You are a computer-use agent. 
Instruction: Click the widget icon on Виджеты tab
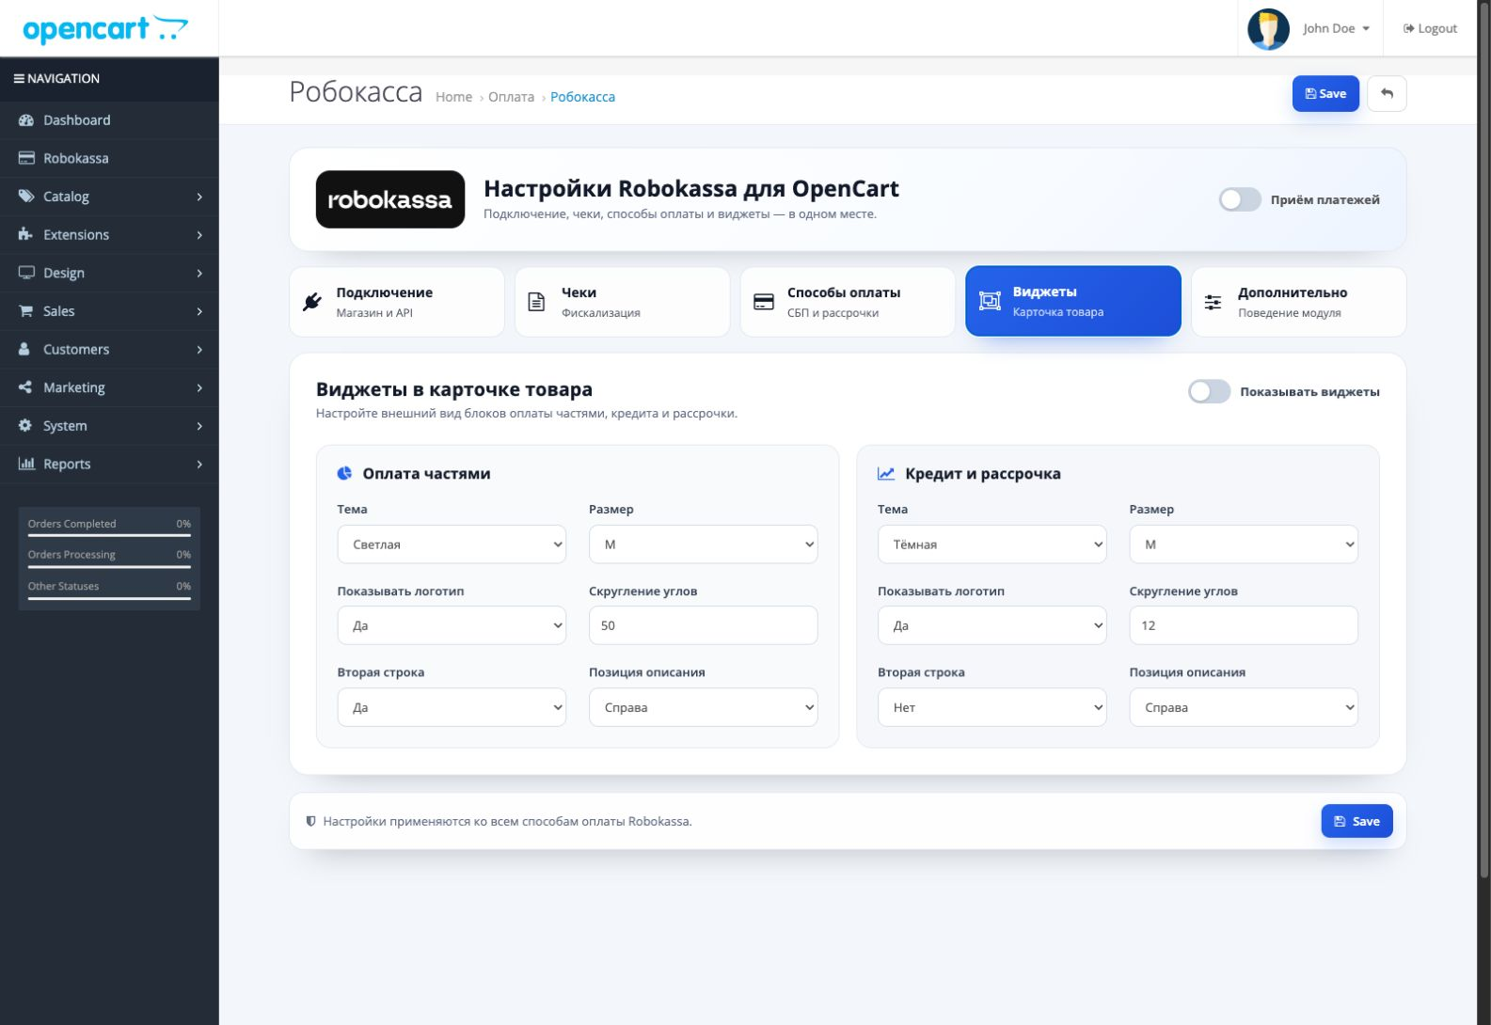coord(990,301)
